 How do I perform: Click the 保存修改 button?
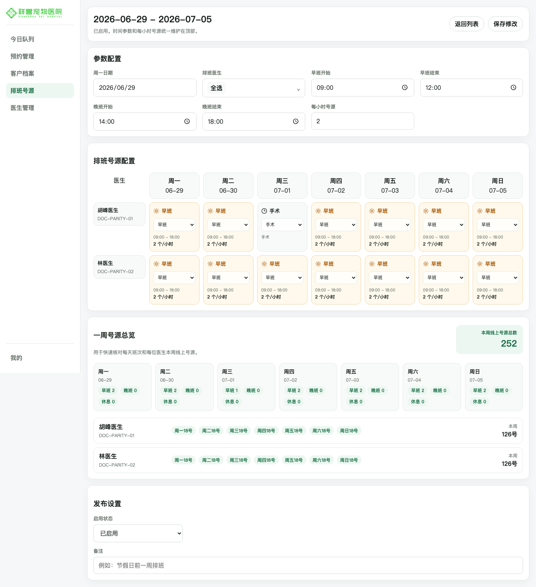point(505,24)
